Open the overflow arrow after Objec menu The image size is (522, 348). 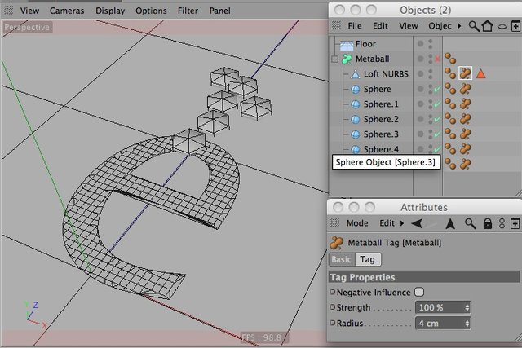point(459,26)
